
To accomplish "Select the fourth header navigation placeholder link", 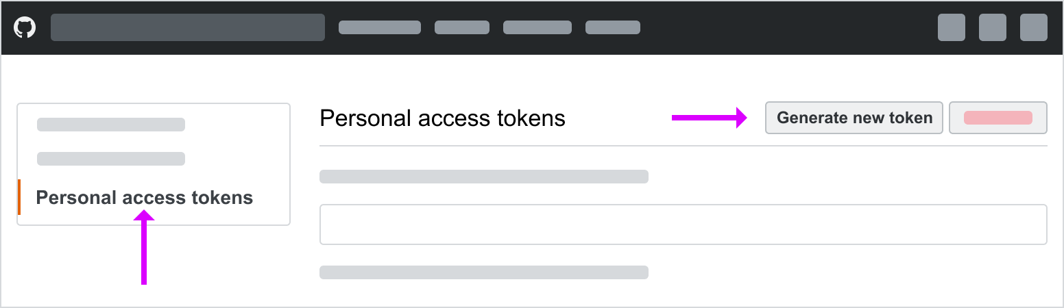I will [x=612, y=27].
